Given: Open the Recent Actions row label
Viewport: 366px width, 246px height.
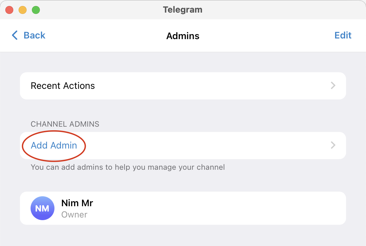Looking at the screenshot, I should pyautogui.click(x=63, y=86).
